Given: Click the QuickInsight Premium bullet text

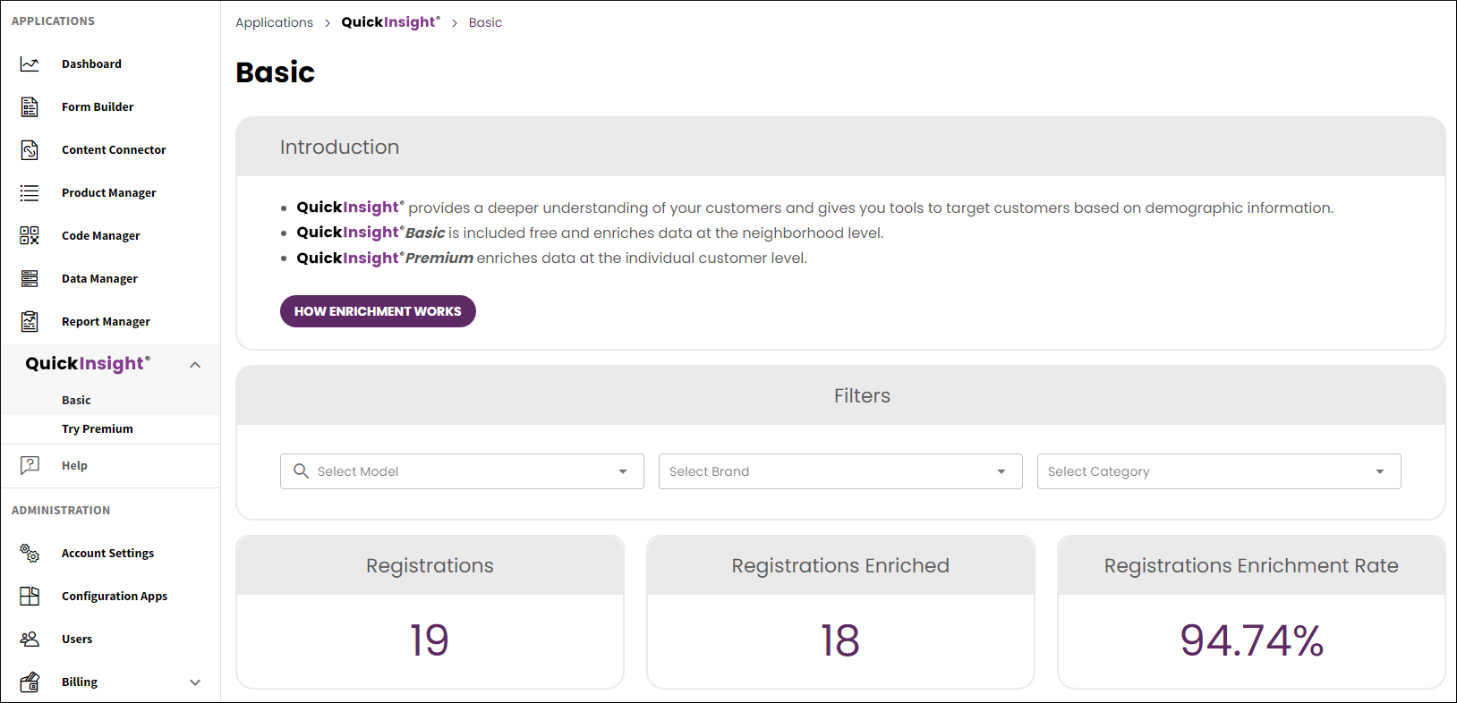Looking at the screenshot, I should [551, 258].
